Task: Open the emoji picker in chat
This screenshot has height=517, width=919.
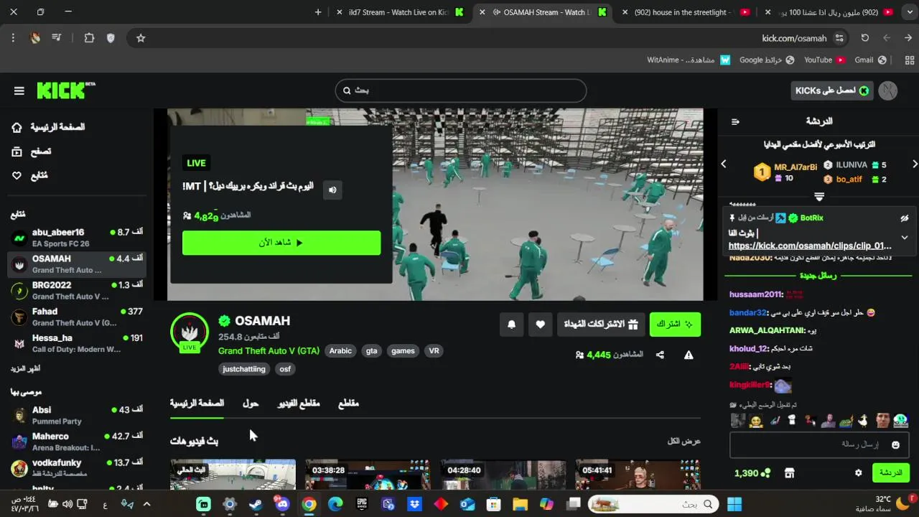Action: tap(895, 445)
